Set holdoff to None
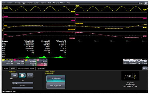Image resolution: width=149 pixels, height=94 pixels. click(14, 75)
